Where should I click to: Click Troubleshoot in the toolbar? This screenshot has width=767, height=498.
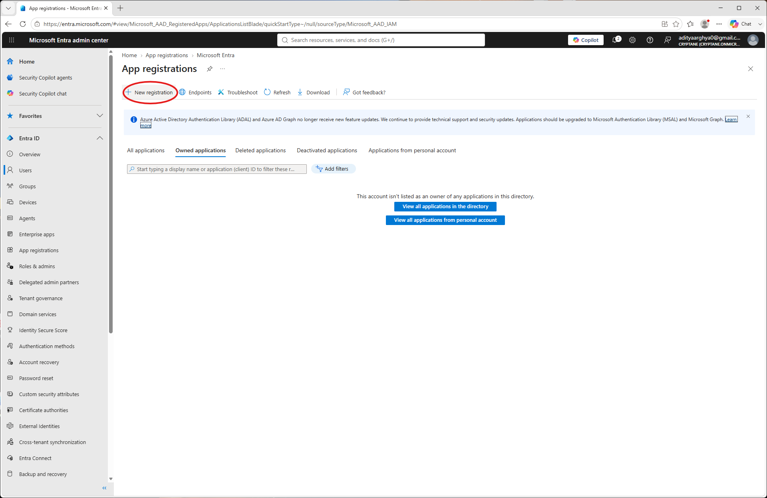[x=238, y=92]
